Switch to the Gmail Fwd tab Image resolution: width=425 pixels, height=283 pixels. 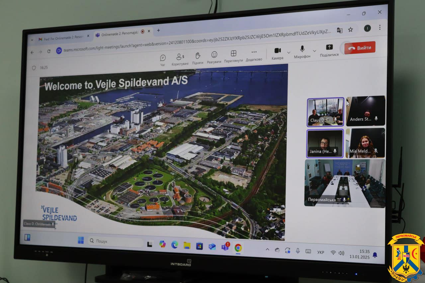coord(64,38)
